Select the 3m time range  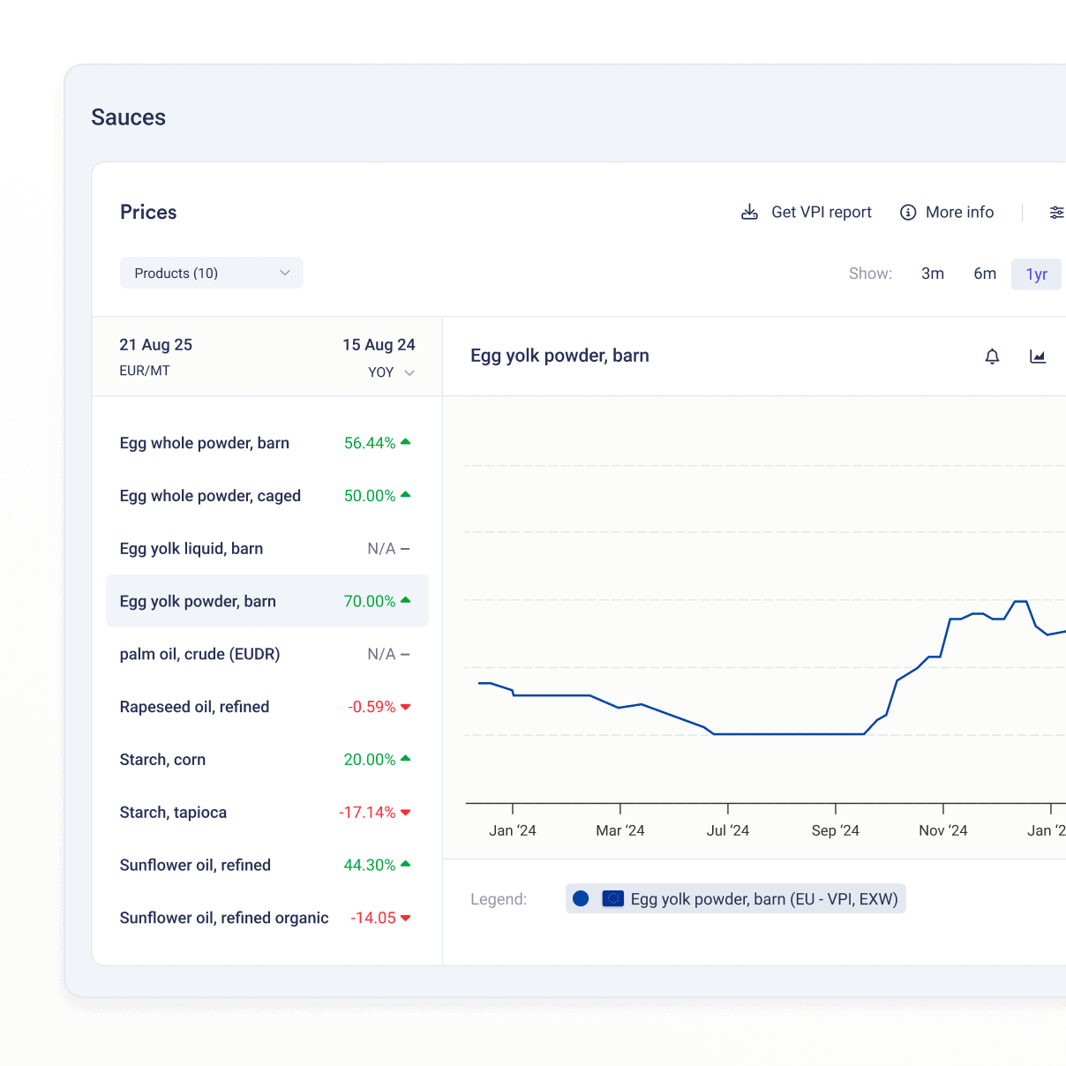pos(932,274)
